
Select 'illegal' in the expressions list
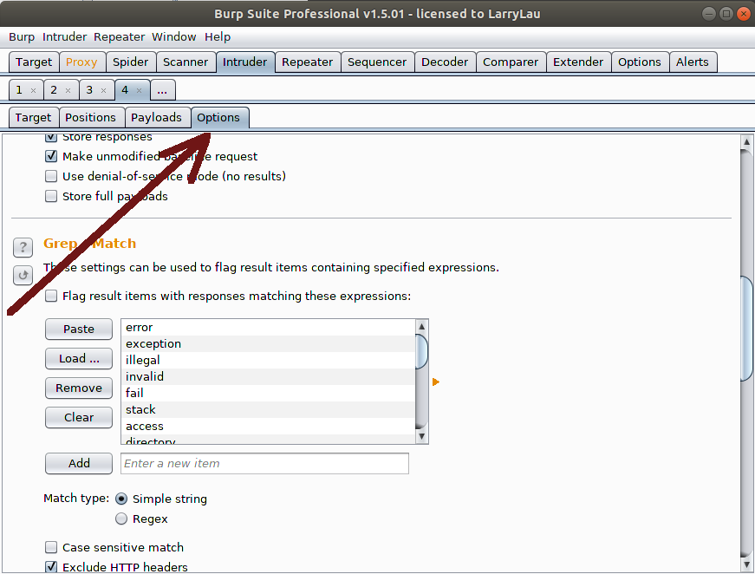click(268, 360)
